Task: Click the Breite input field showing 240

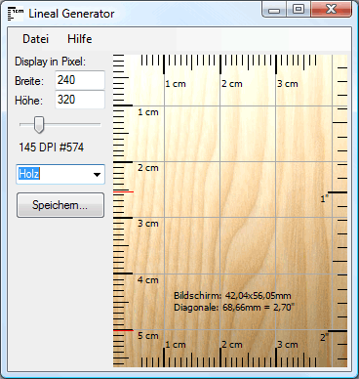Action: click(80, 80)
